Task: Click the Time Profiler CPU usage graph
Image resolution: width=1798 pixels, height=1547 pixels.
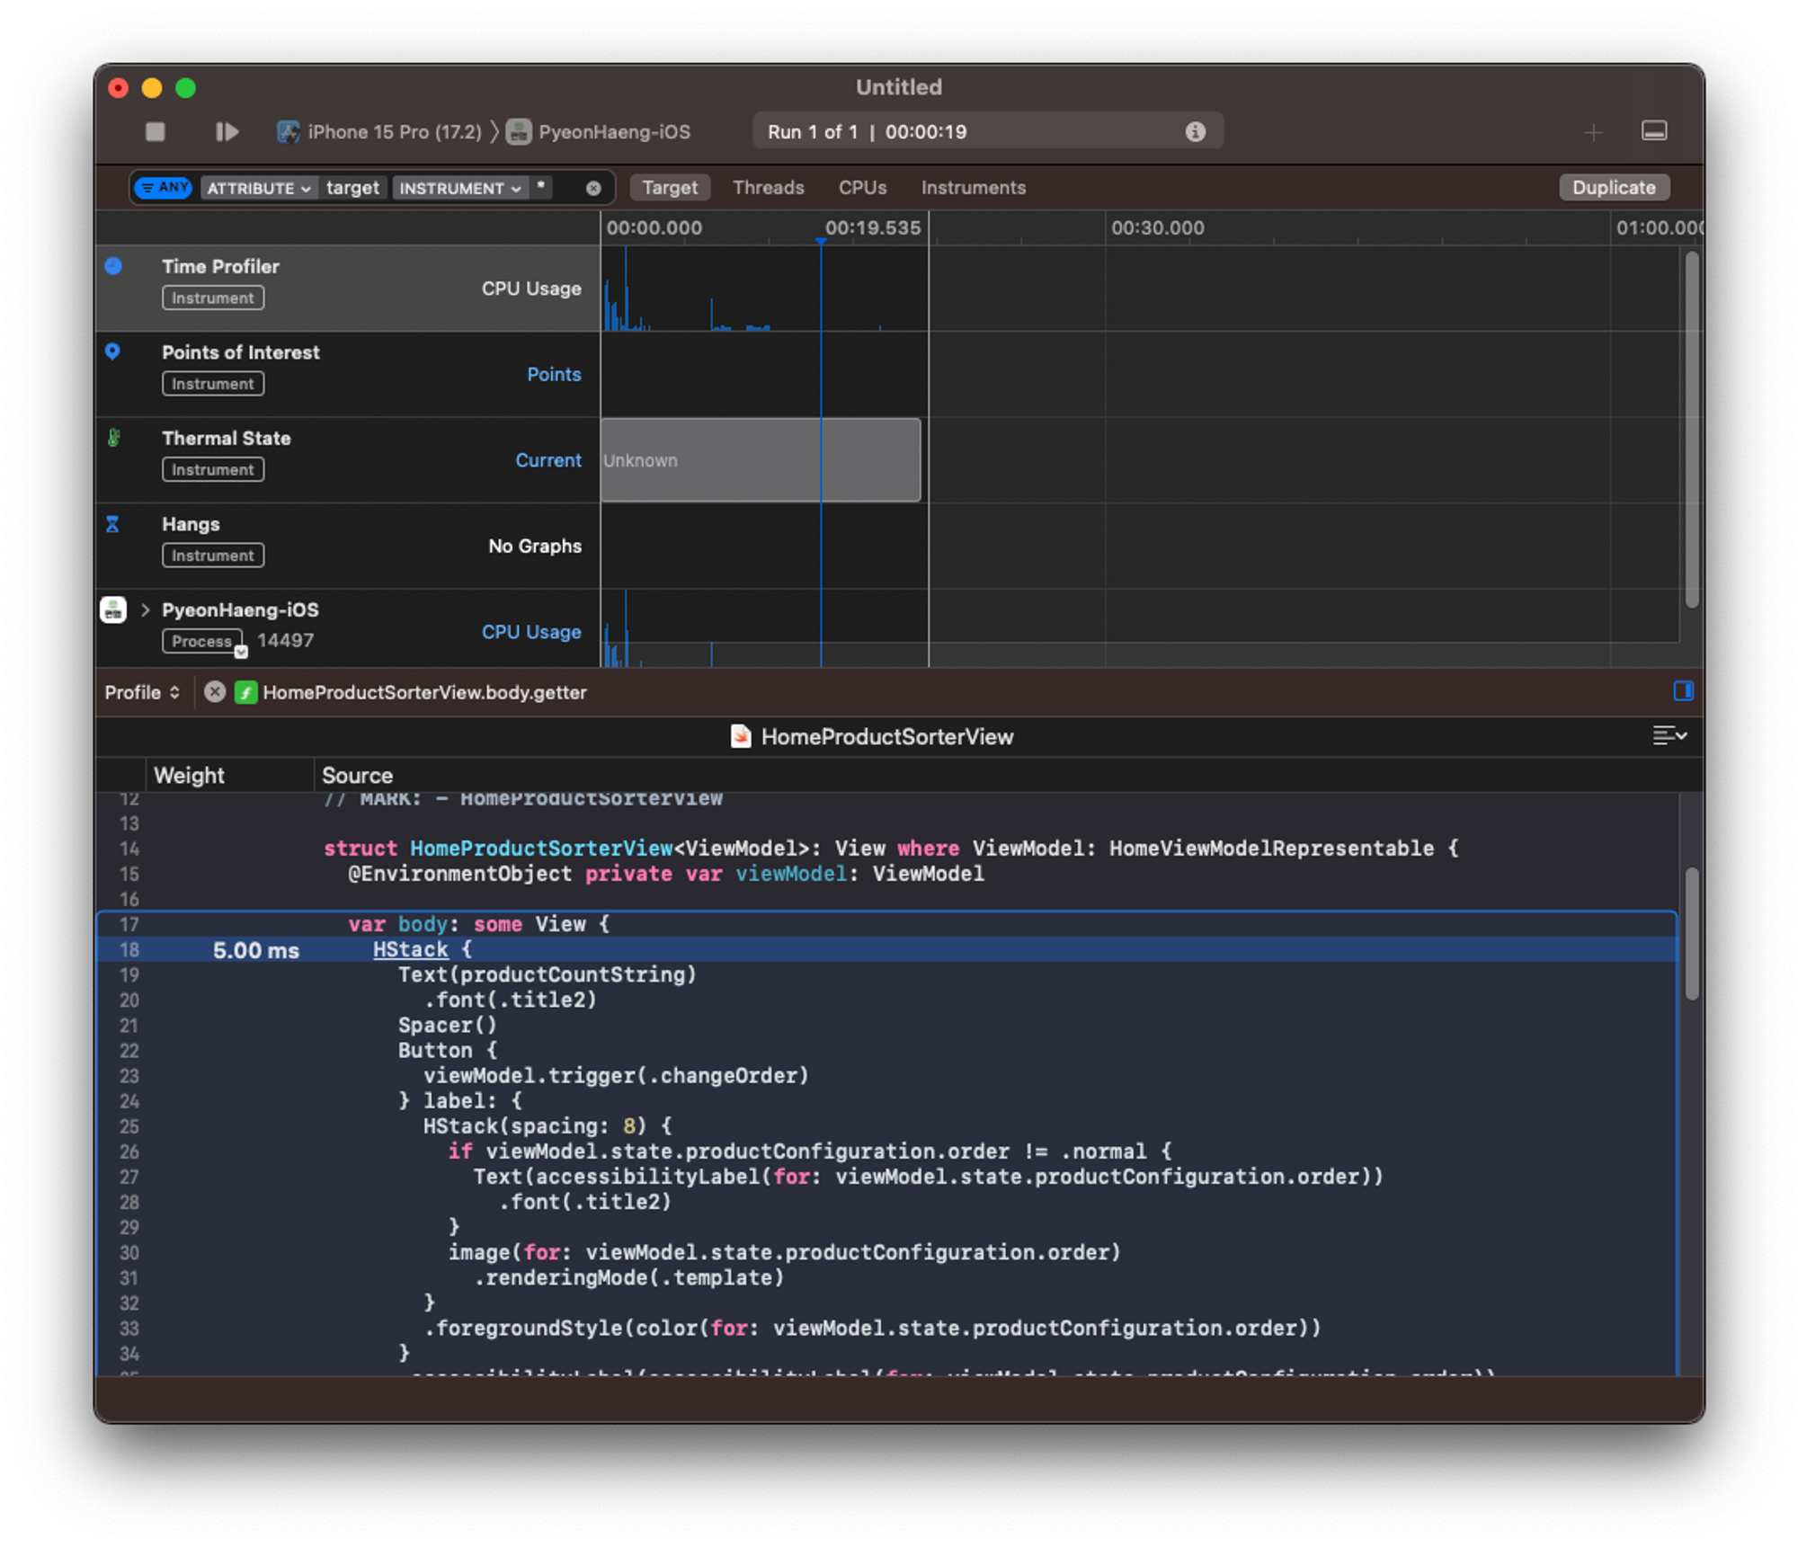Action: (x=764, y=289)
